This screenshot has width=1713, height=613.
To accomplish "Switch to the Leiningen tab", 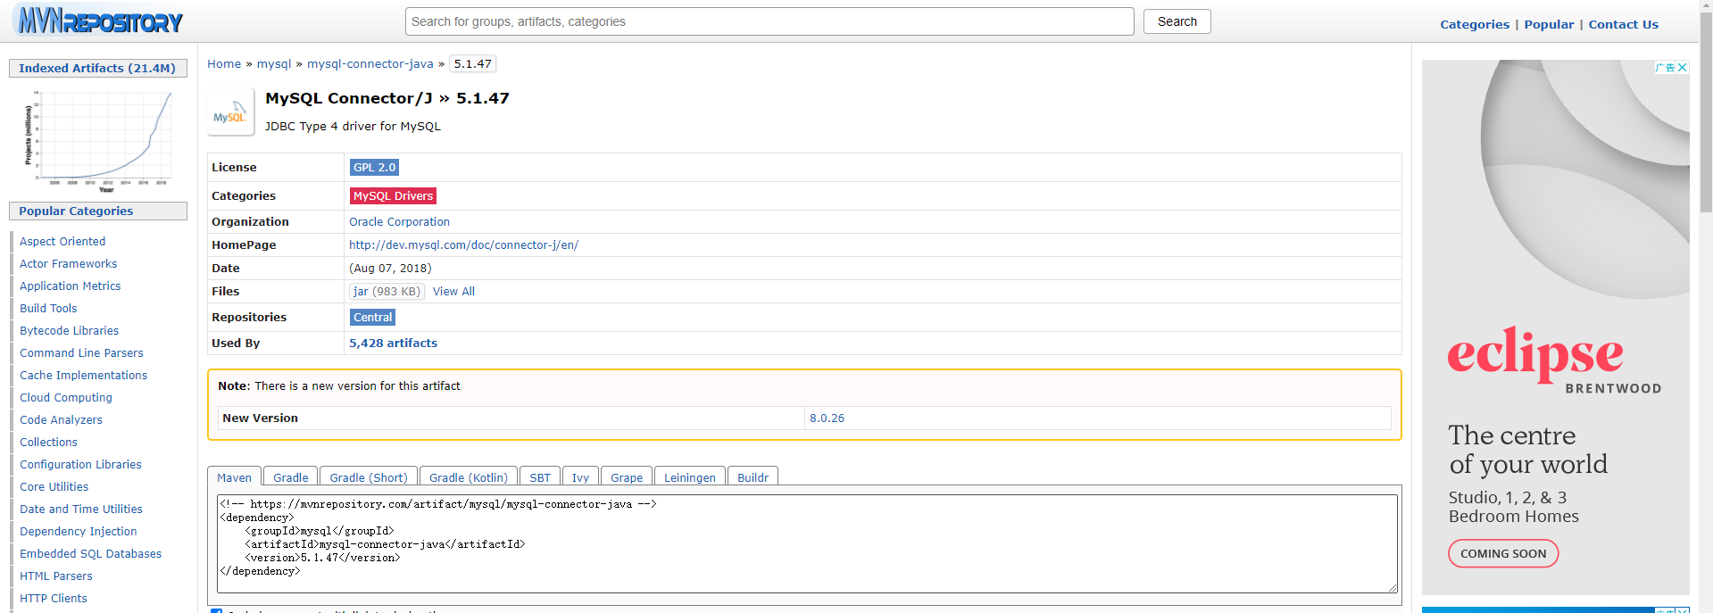I will [690, 477].
